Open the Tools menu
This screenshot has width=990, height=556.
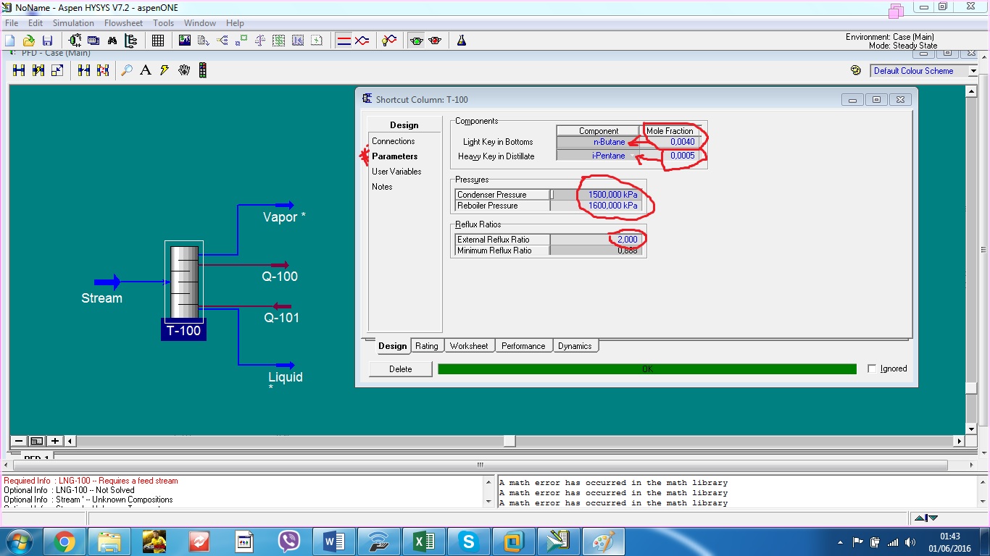click(x=163, y=23)
